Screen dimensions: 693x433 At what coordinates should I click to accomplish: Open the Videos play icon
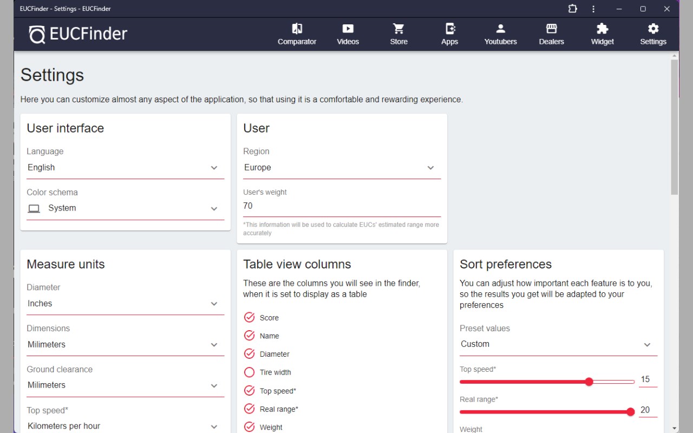click(x=348, y=29)
